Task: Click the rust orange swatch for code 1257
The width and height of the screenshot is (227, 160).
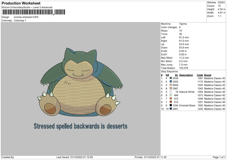Action: click(x=171, y=102)
